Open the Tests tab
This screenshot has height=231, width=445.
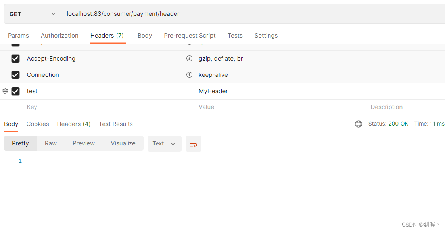[235, 35]
